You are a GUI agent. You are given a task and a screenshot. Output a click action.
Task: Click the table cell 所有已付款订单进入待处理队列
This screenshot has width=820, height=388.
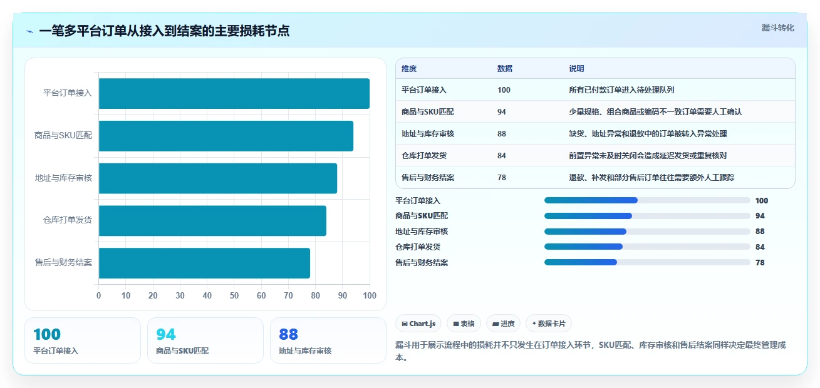point(621,90)
